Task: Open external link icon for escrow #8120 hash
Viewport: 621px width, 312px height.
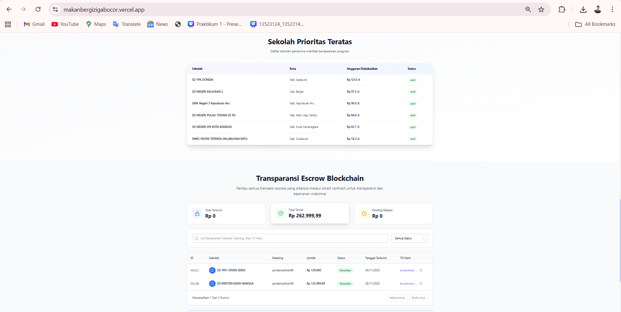Action: 421,284
